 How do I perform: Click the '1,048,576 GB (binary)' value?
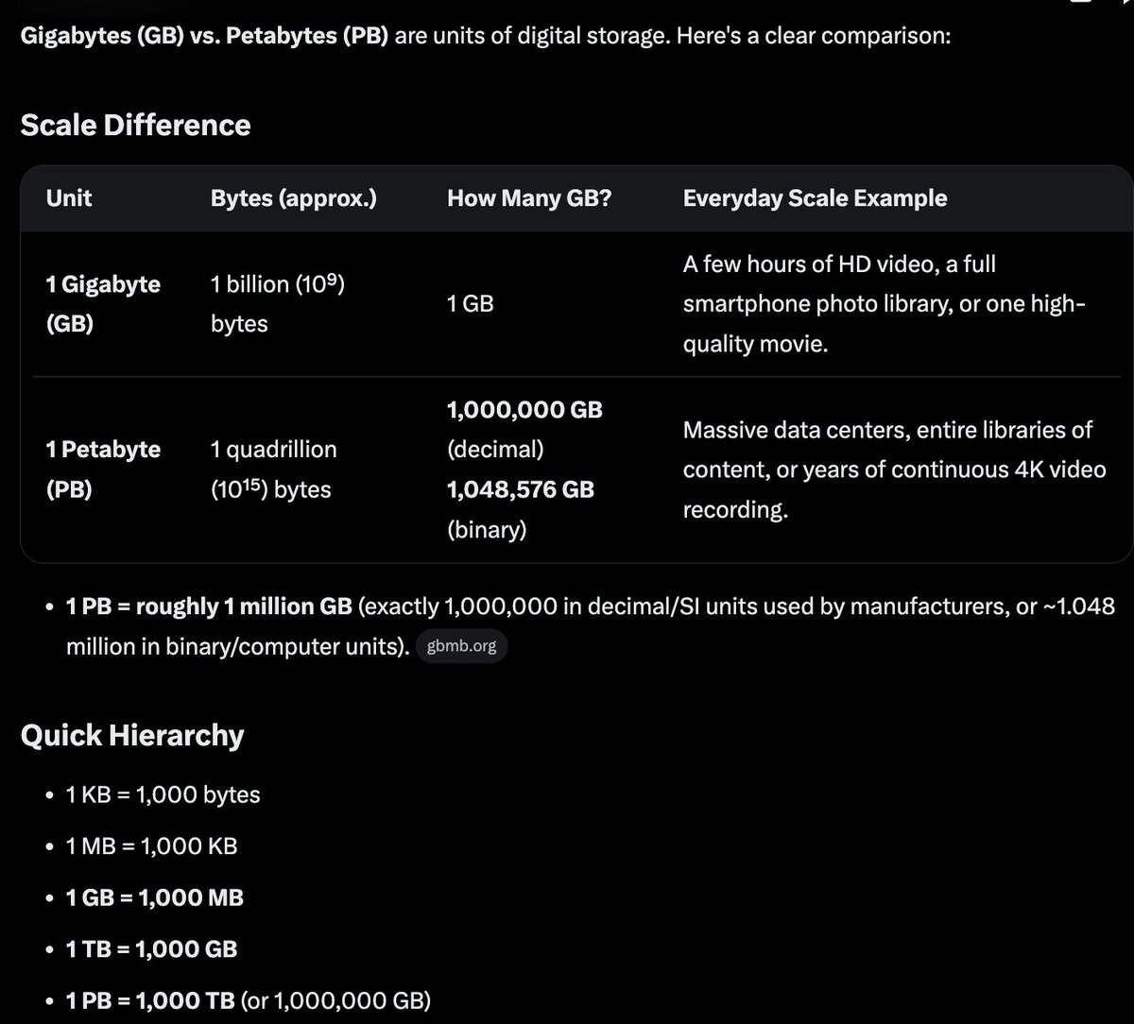[521, 510]
